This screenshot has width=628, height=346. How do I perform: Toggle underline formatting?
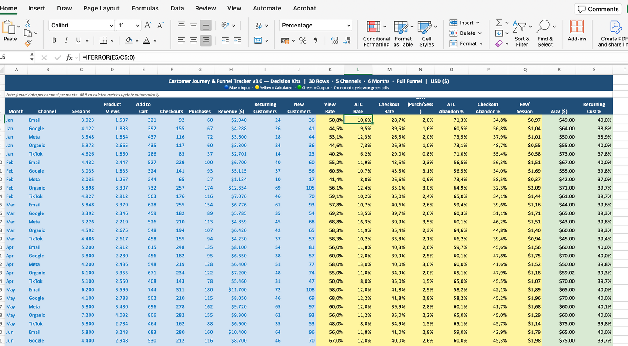tap(78, 40)
